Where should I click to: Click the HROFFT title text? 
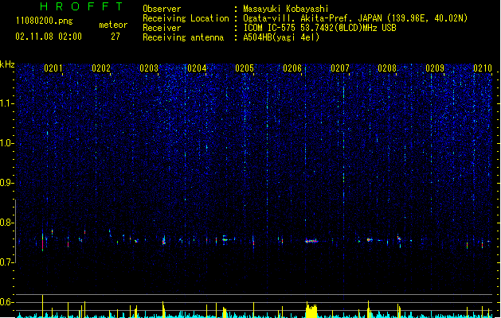pyautogui.click(x=82, y=6)
